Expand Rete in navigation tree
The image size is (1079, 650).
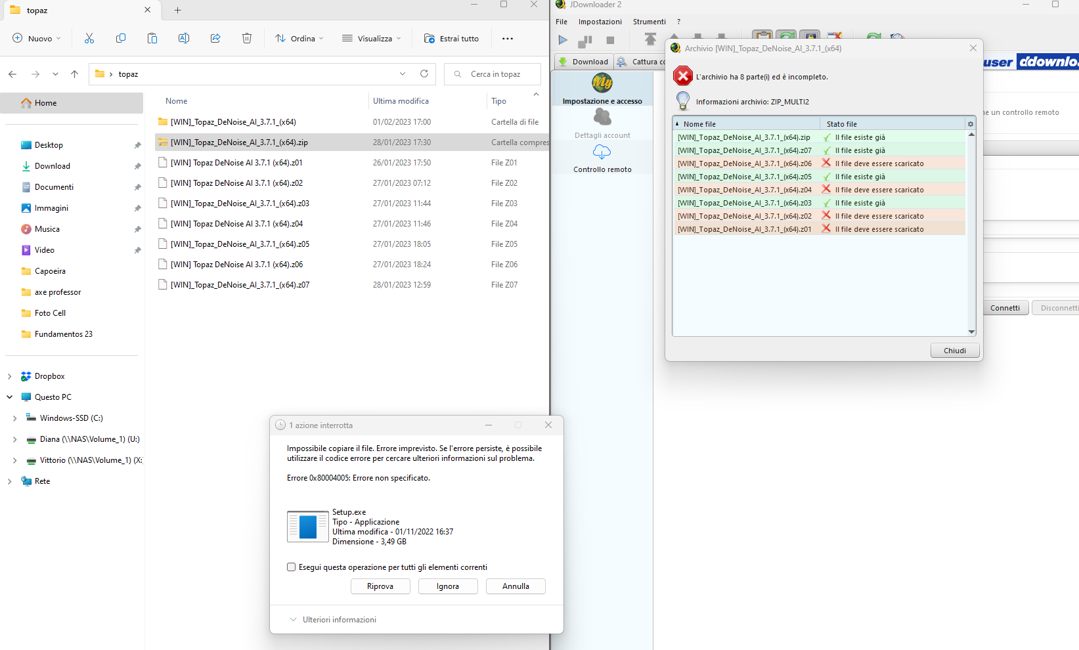pyautogui.click(x=9, y=481)
